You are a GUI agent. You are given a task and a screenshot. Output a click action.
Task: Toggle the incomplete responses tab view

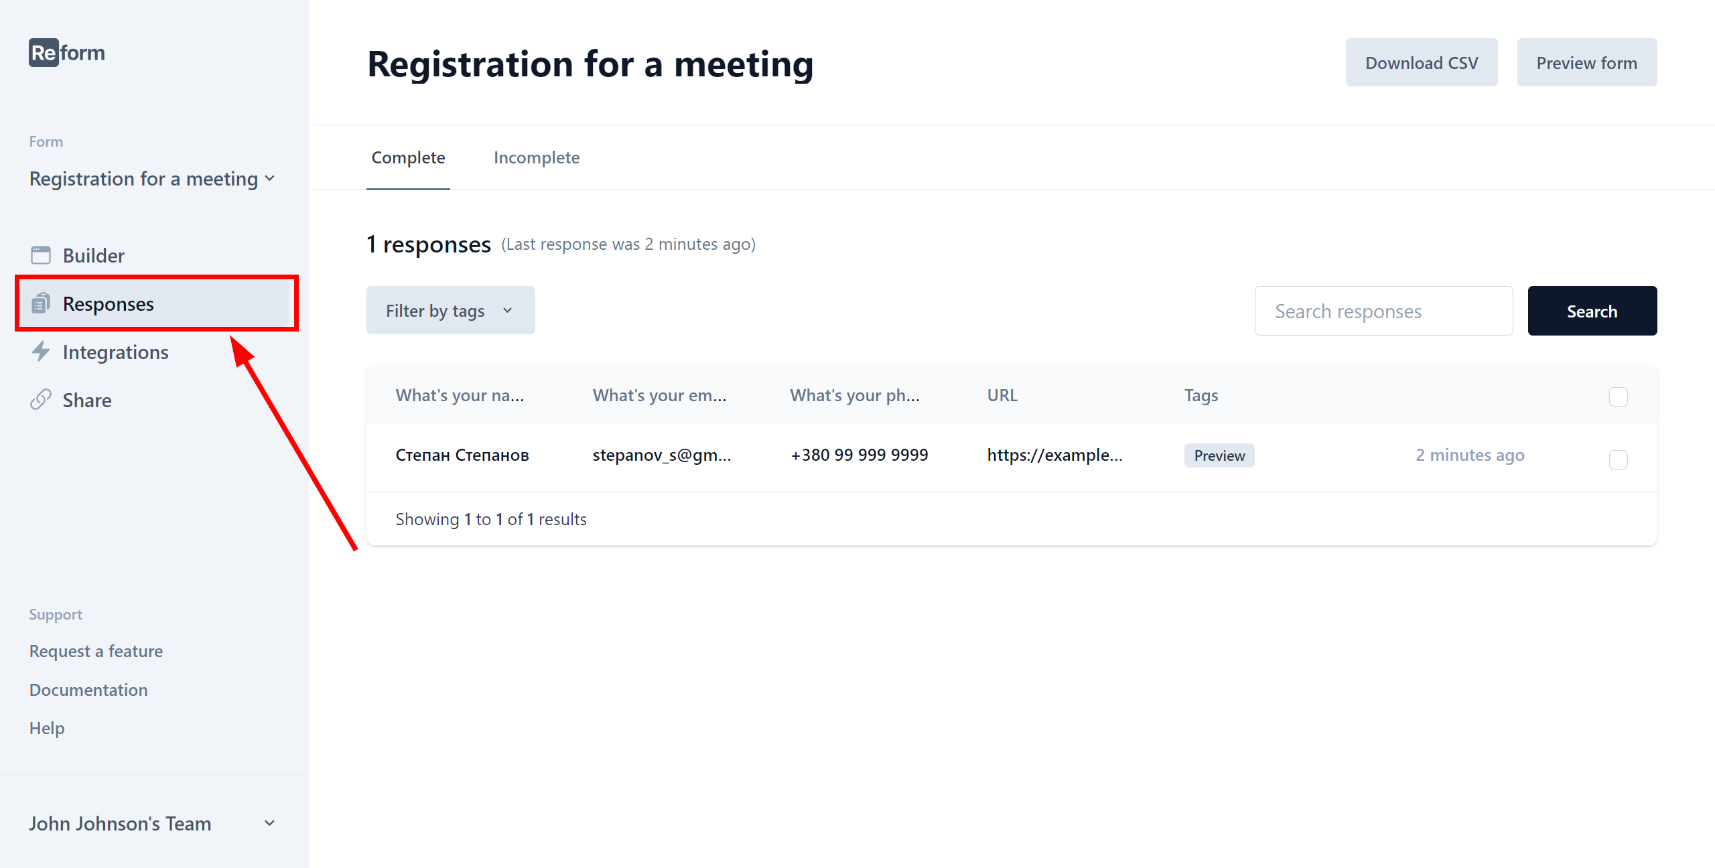537,157
